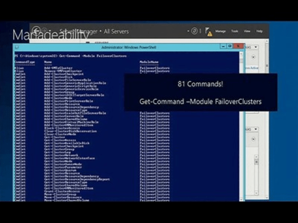Click the dropdown arrow left of refresh icon
The width and height of the screenshot is (298, 223).
188,31
